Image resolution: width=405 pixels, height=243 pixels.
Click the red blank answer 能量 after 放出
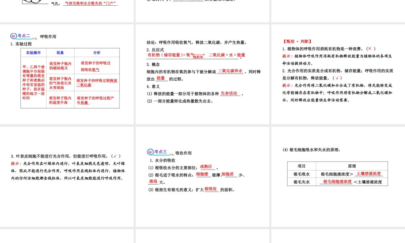(161, 78)
